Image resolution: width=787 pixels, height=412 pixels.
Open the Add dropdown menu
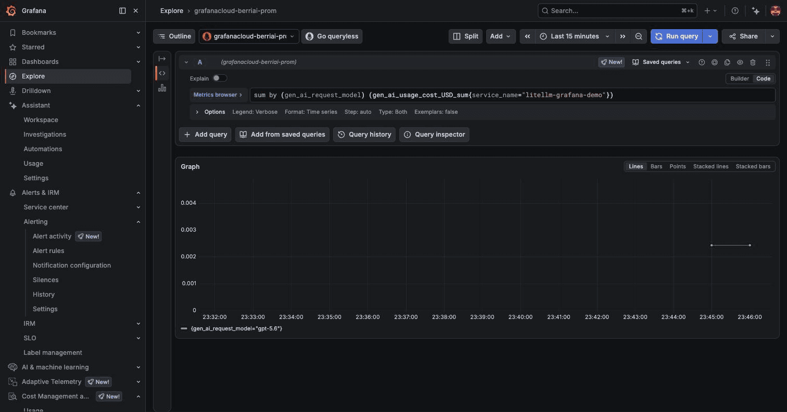[x=500, y=36]
